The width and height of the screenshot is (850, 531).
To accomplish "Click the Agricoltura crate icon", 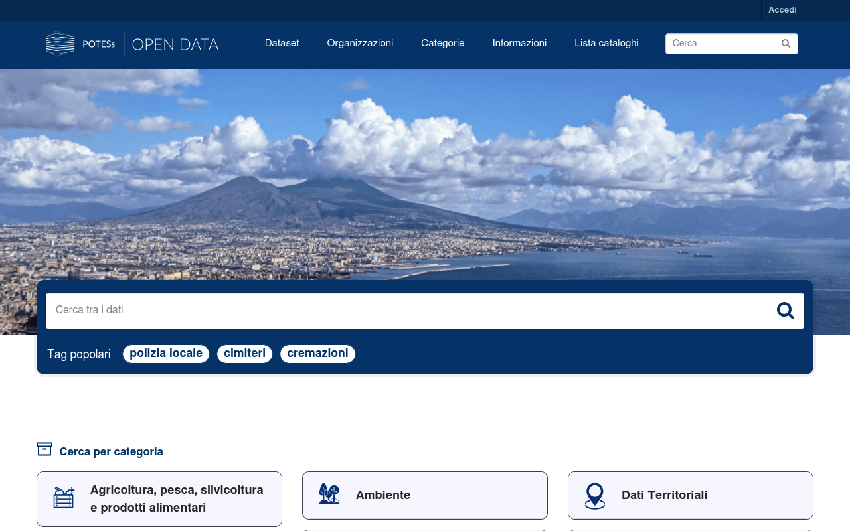I will pos(64,497).
